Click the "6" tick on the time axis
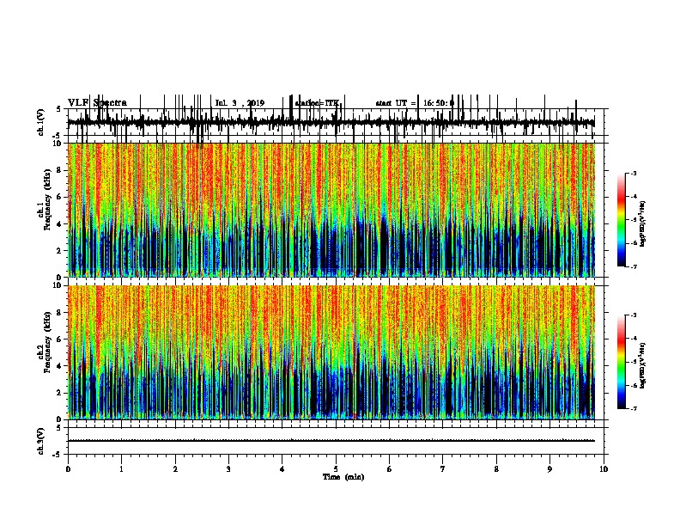680x526 pixels. (390, 469)
